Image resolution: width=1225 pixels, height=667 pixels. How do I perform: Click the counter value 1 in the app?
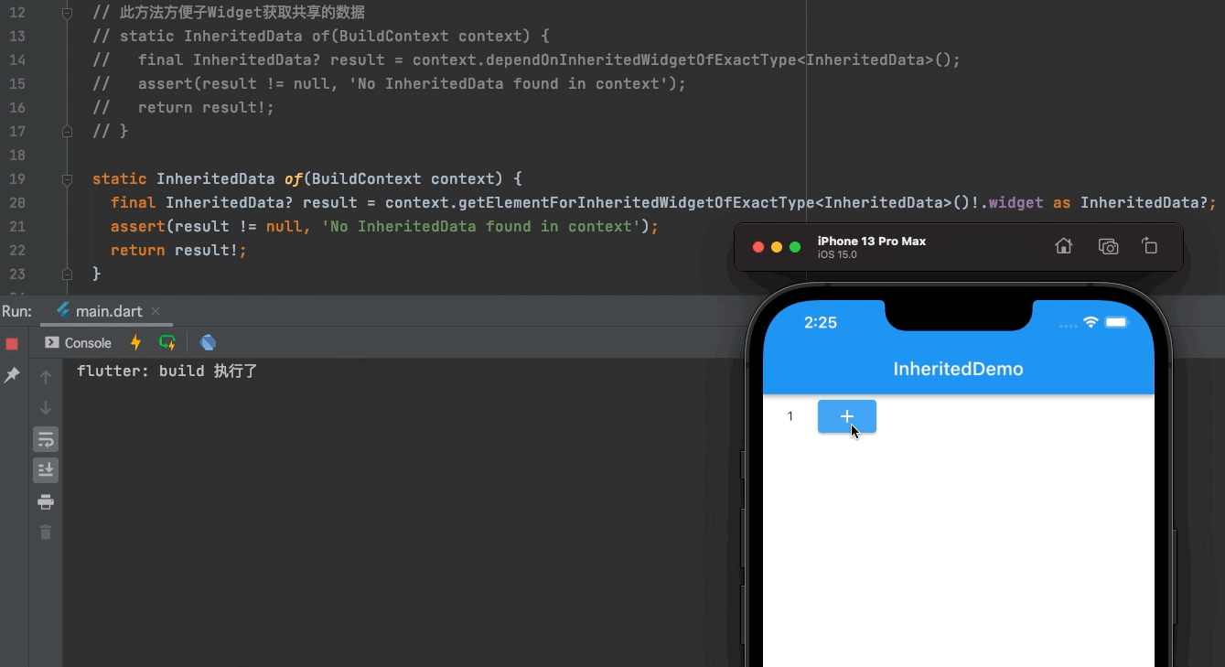click(790, 416)
